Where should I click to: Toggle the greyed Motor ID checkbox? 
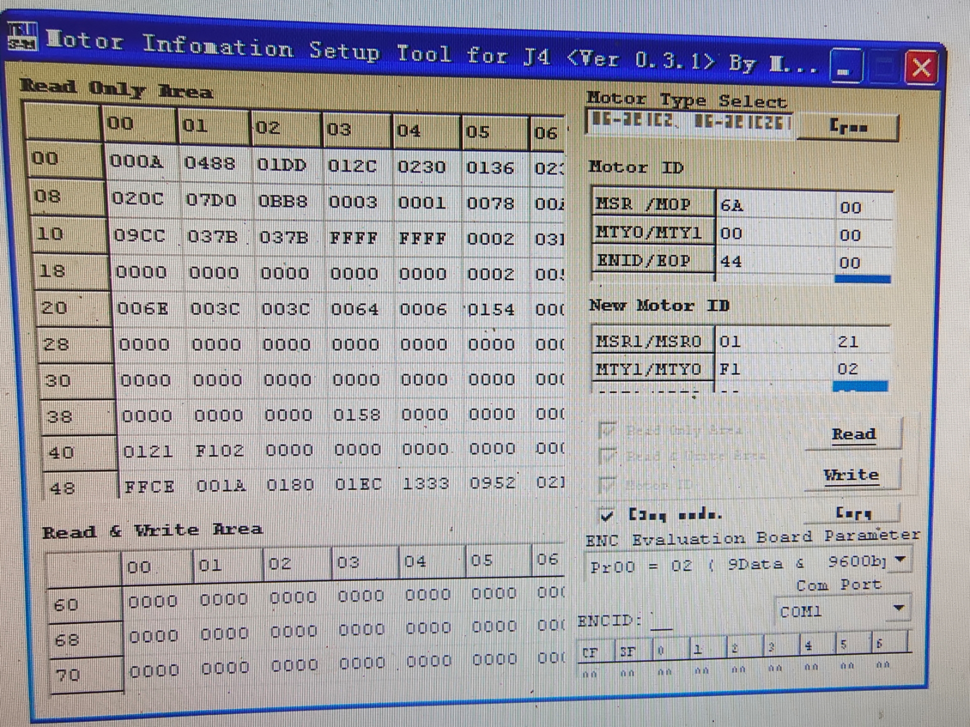click(x=608, y=484)
